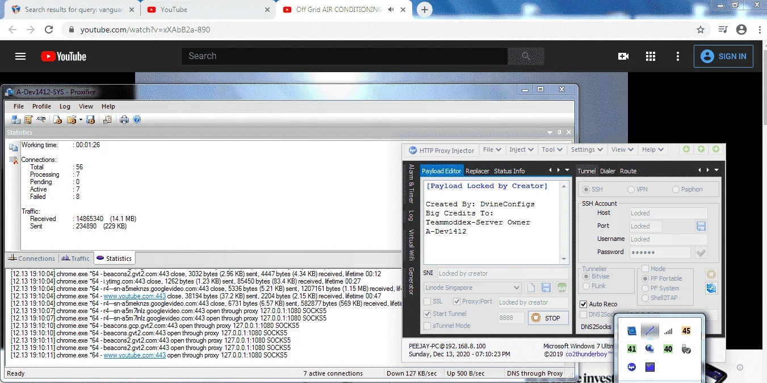Toggle the Proxy:Port checkbox

click(456, 302)
